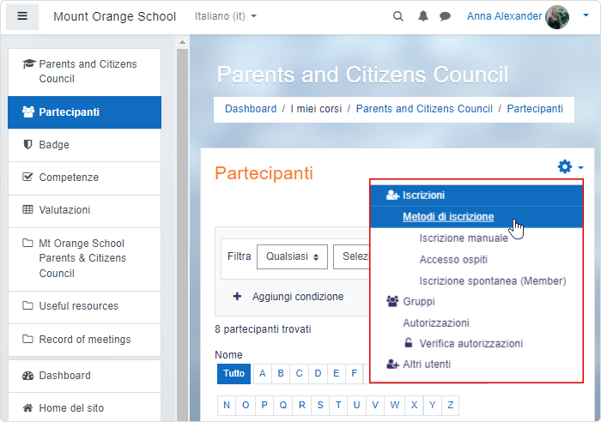Screen dimensions: 601x422
Task: Expand the user menu arrow
Action: click(586, 15)
